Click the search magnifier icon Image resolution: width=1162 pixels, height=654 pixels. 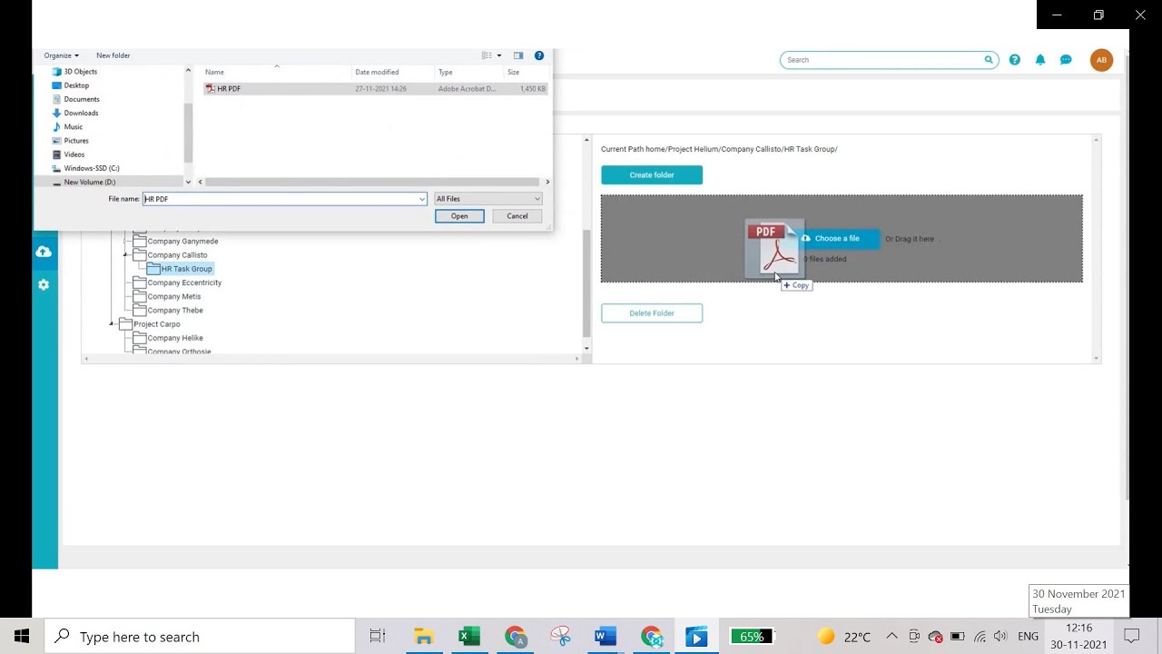(x=989, y=60)
